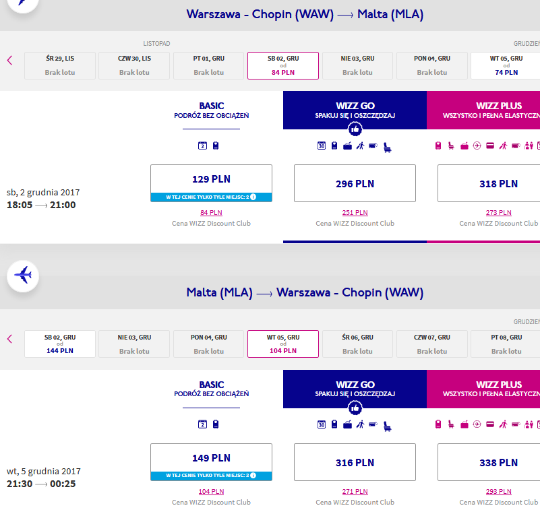Open 273 PLN Discount Club price link
The width and height of the screenshot is (540, 510).
tap(498, 213)
